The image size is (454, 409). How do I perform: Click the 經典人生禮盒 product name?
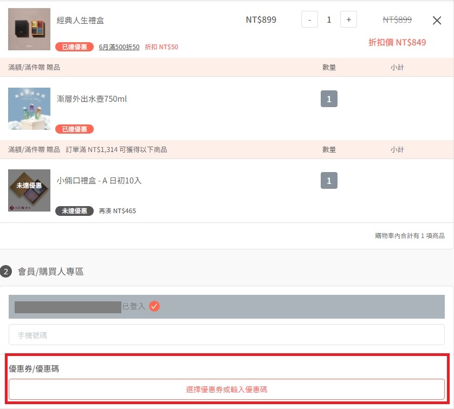tap(80, 20)
